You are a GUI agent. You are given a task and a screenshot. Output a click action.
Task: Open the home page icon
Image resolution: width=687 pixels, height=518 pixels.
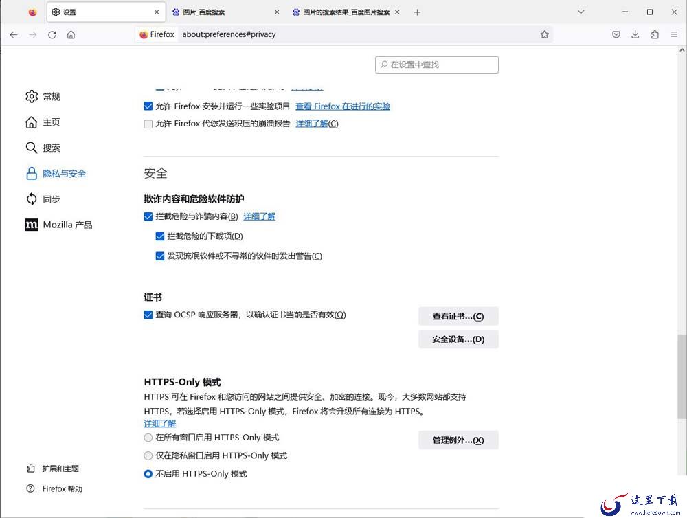click(x=71, y=34)
